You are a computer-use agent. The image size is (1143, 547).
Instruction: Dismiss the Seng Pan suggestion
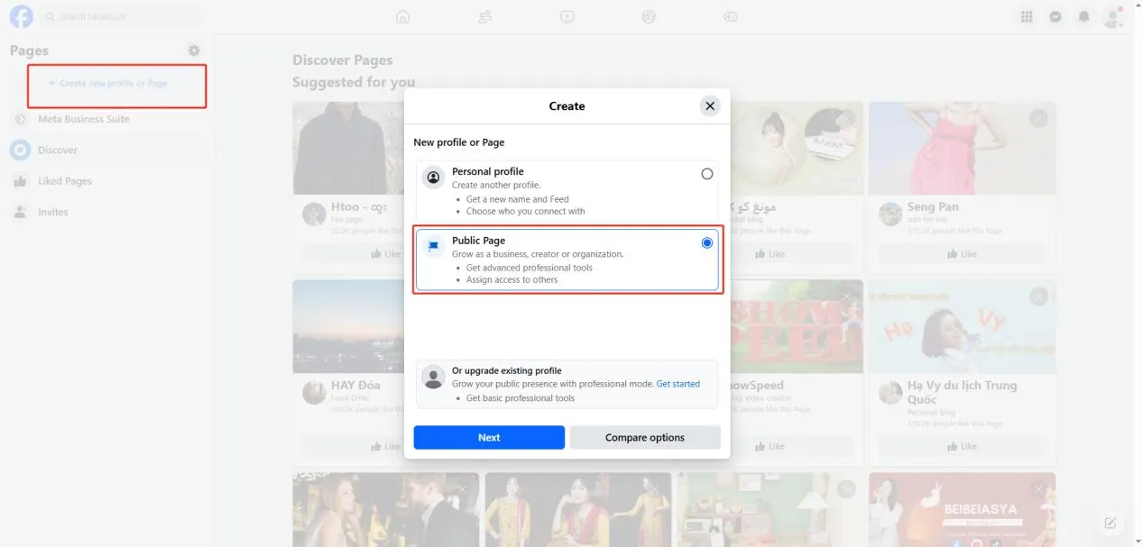(1038, 118)
